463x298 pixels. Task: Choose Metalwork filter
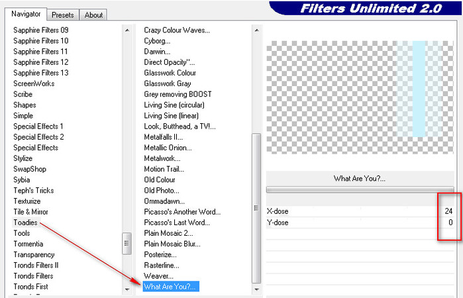(162, 158)
